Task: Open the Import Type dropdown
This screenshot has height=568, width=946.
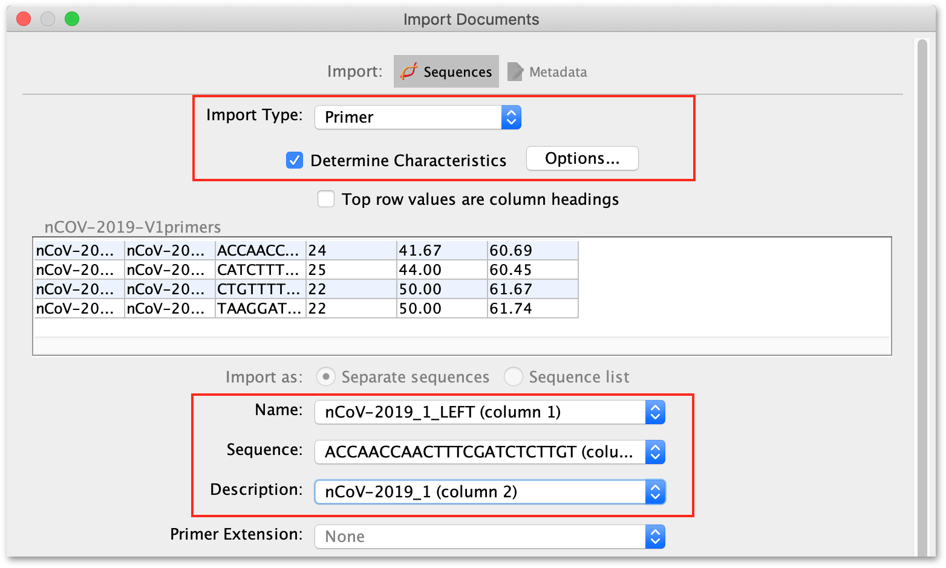Action: click(x=417, y=117)
